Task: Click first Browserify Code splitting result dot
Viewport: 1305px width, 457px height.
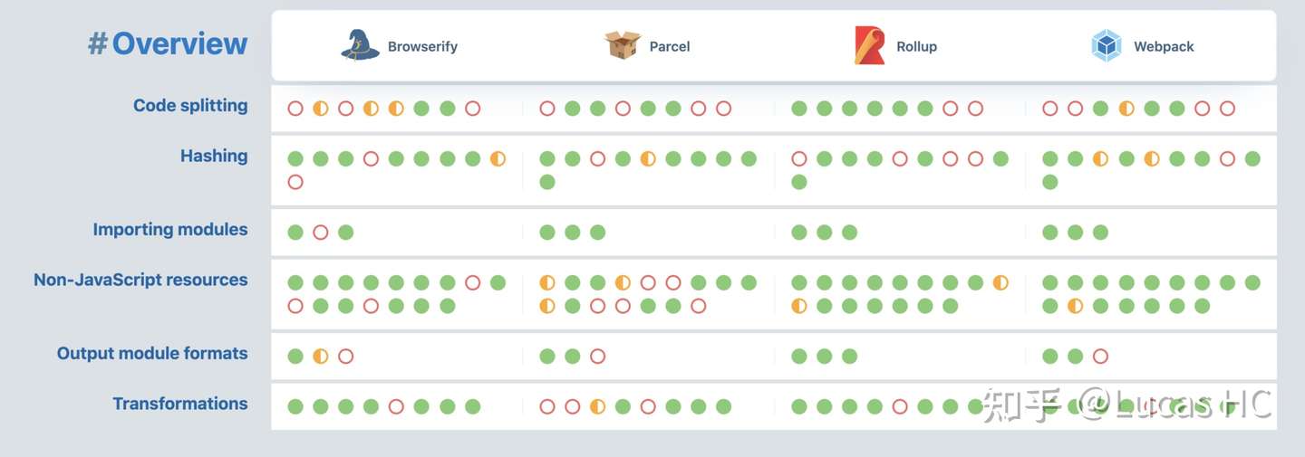Action: tap(295, 109)
